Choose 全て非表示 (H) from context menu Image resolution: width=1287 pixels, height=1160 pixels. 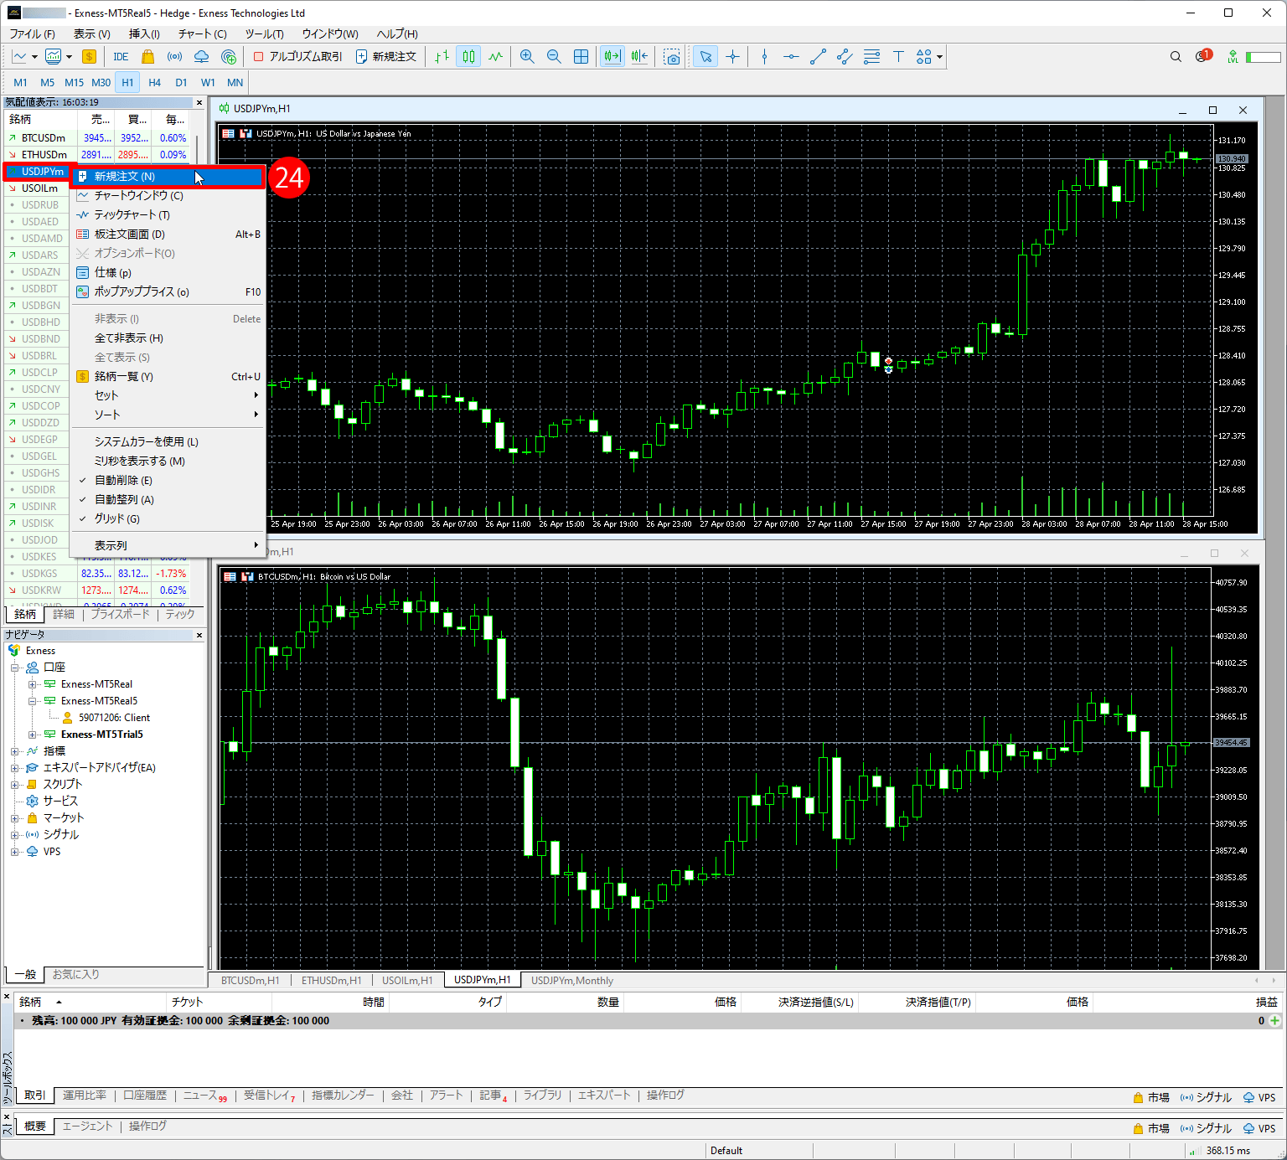point(168,338)
